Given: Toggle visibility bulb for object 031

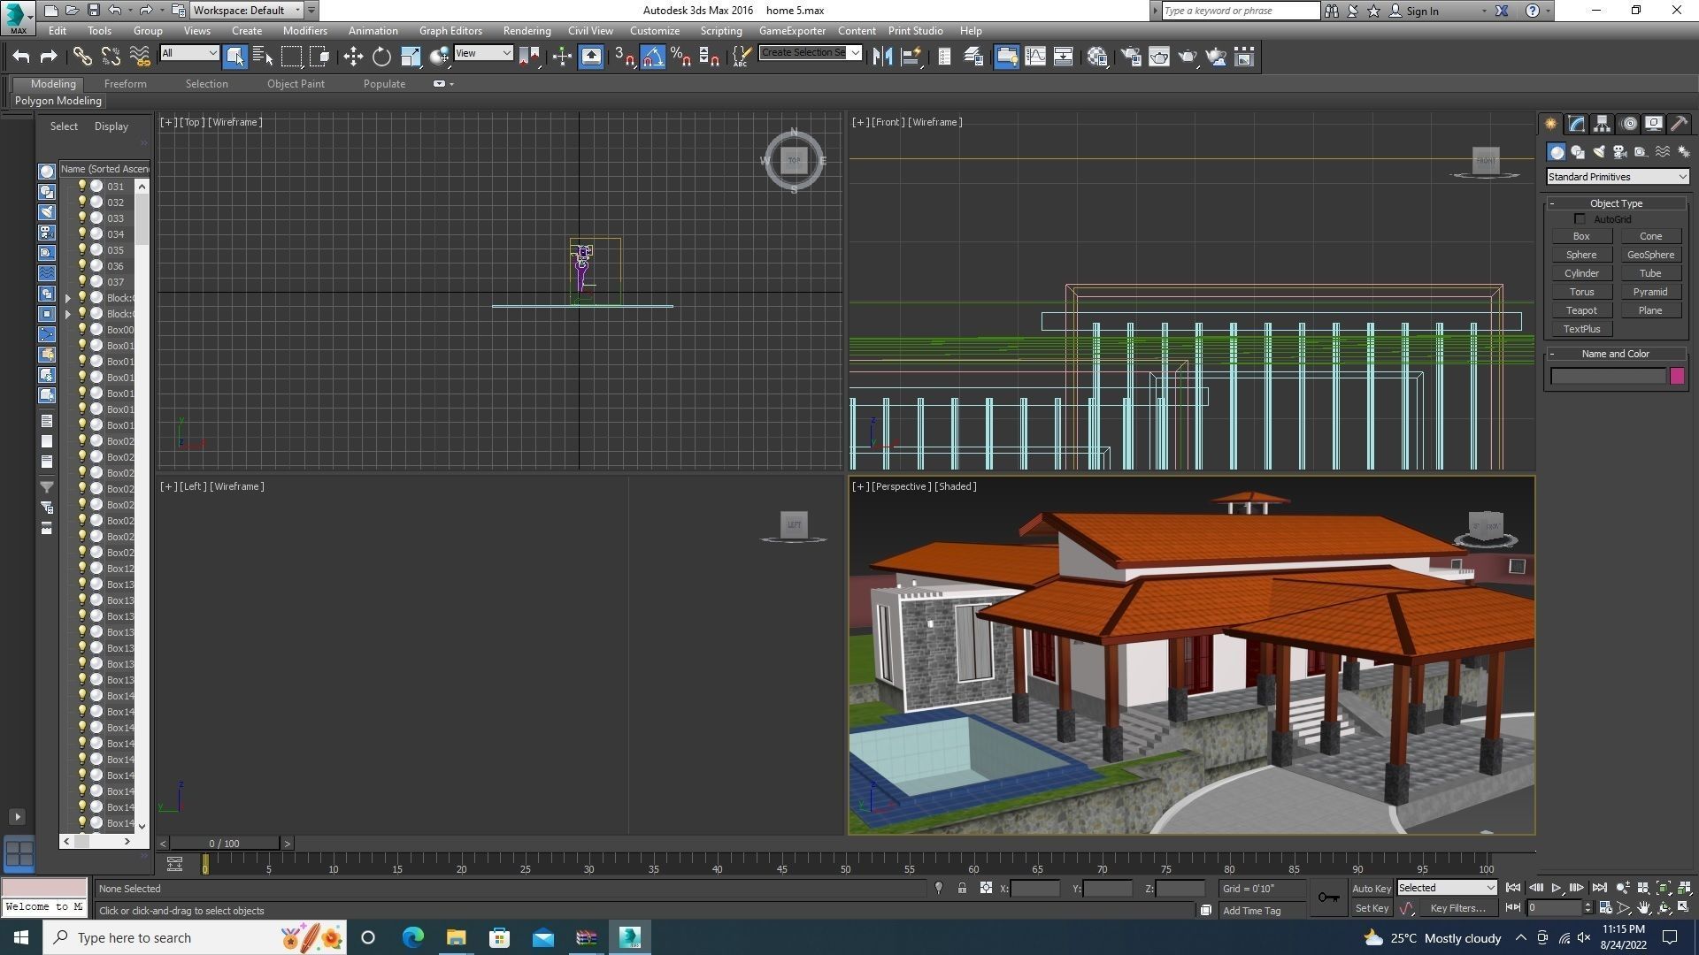Looking at the screenshot, I should 82,187.
